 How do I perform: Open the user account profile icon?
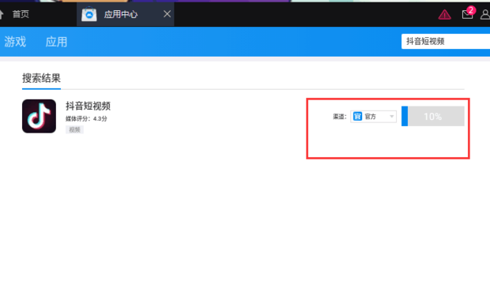[x=485, y=14]
